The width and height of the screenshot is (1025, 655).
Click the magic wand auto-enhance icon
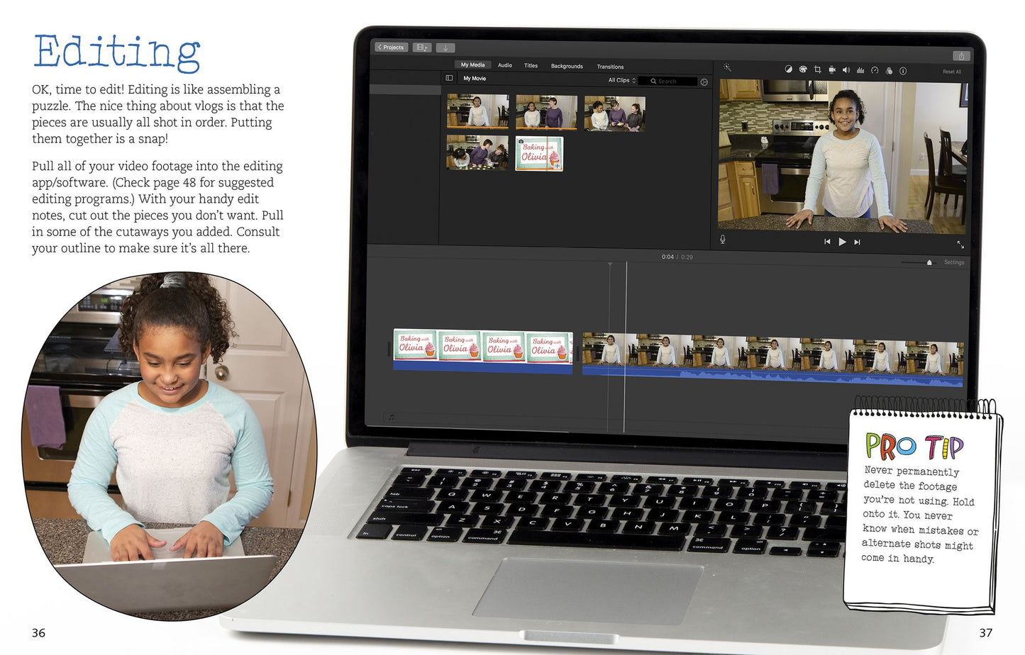727,68
